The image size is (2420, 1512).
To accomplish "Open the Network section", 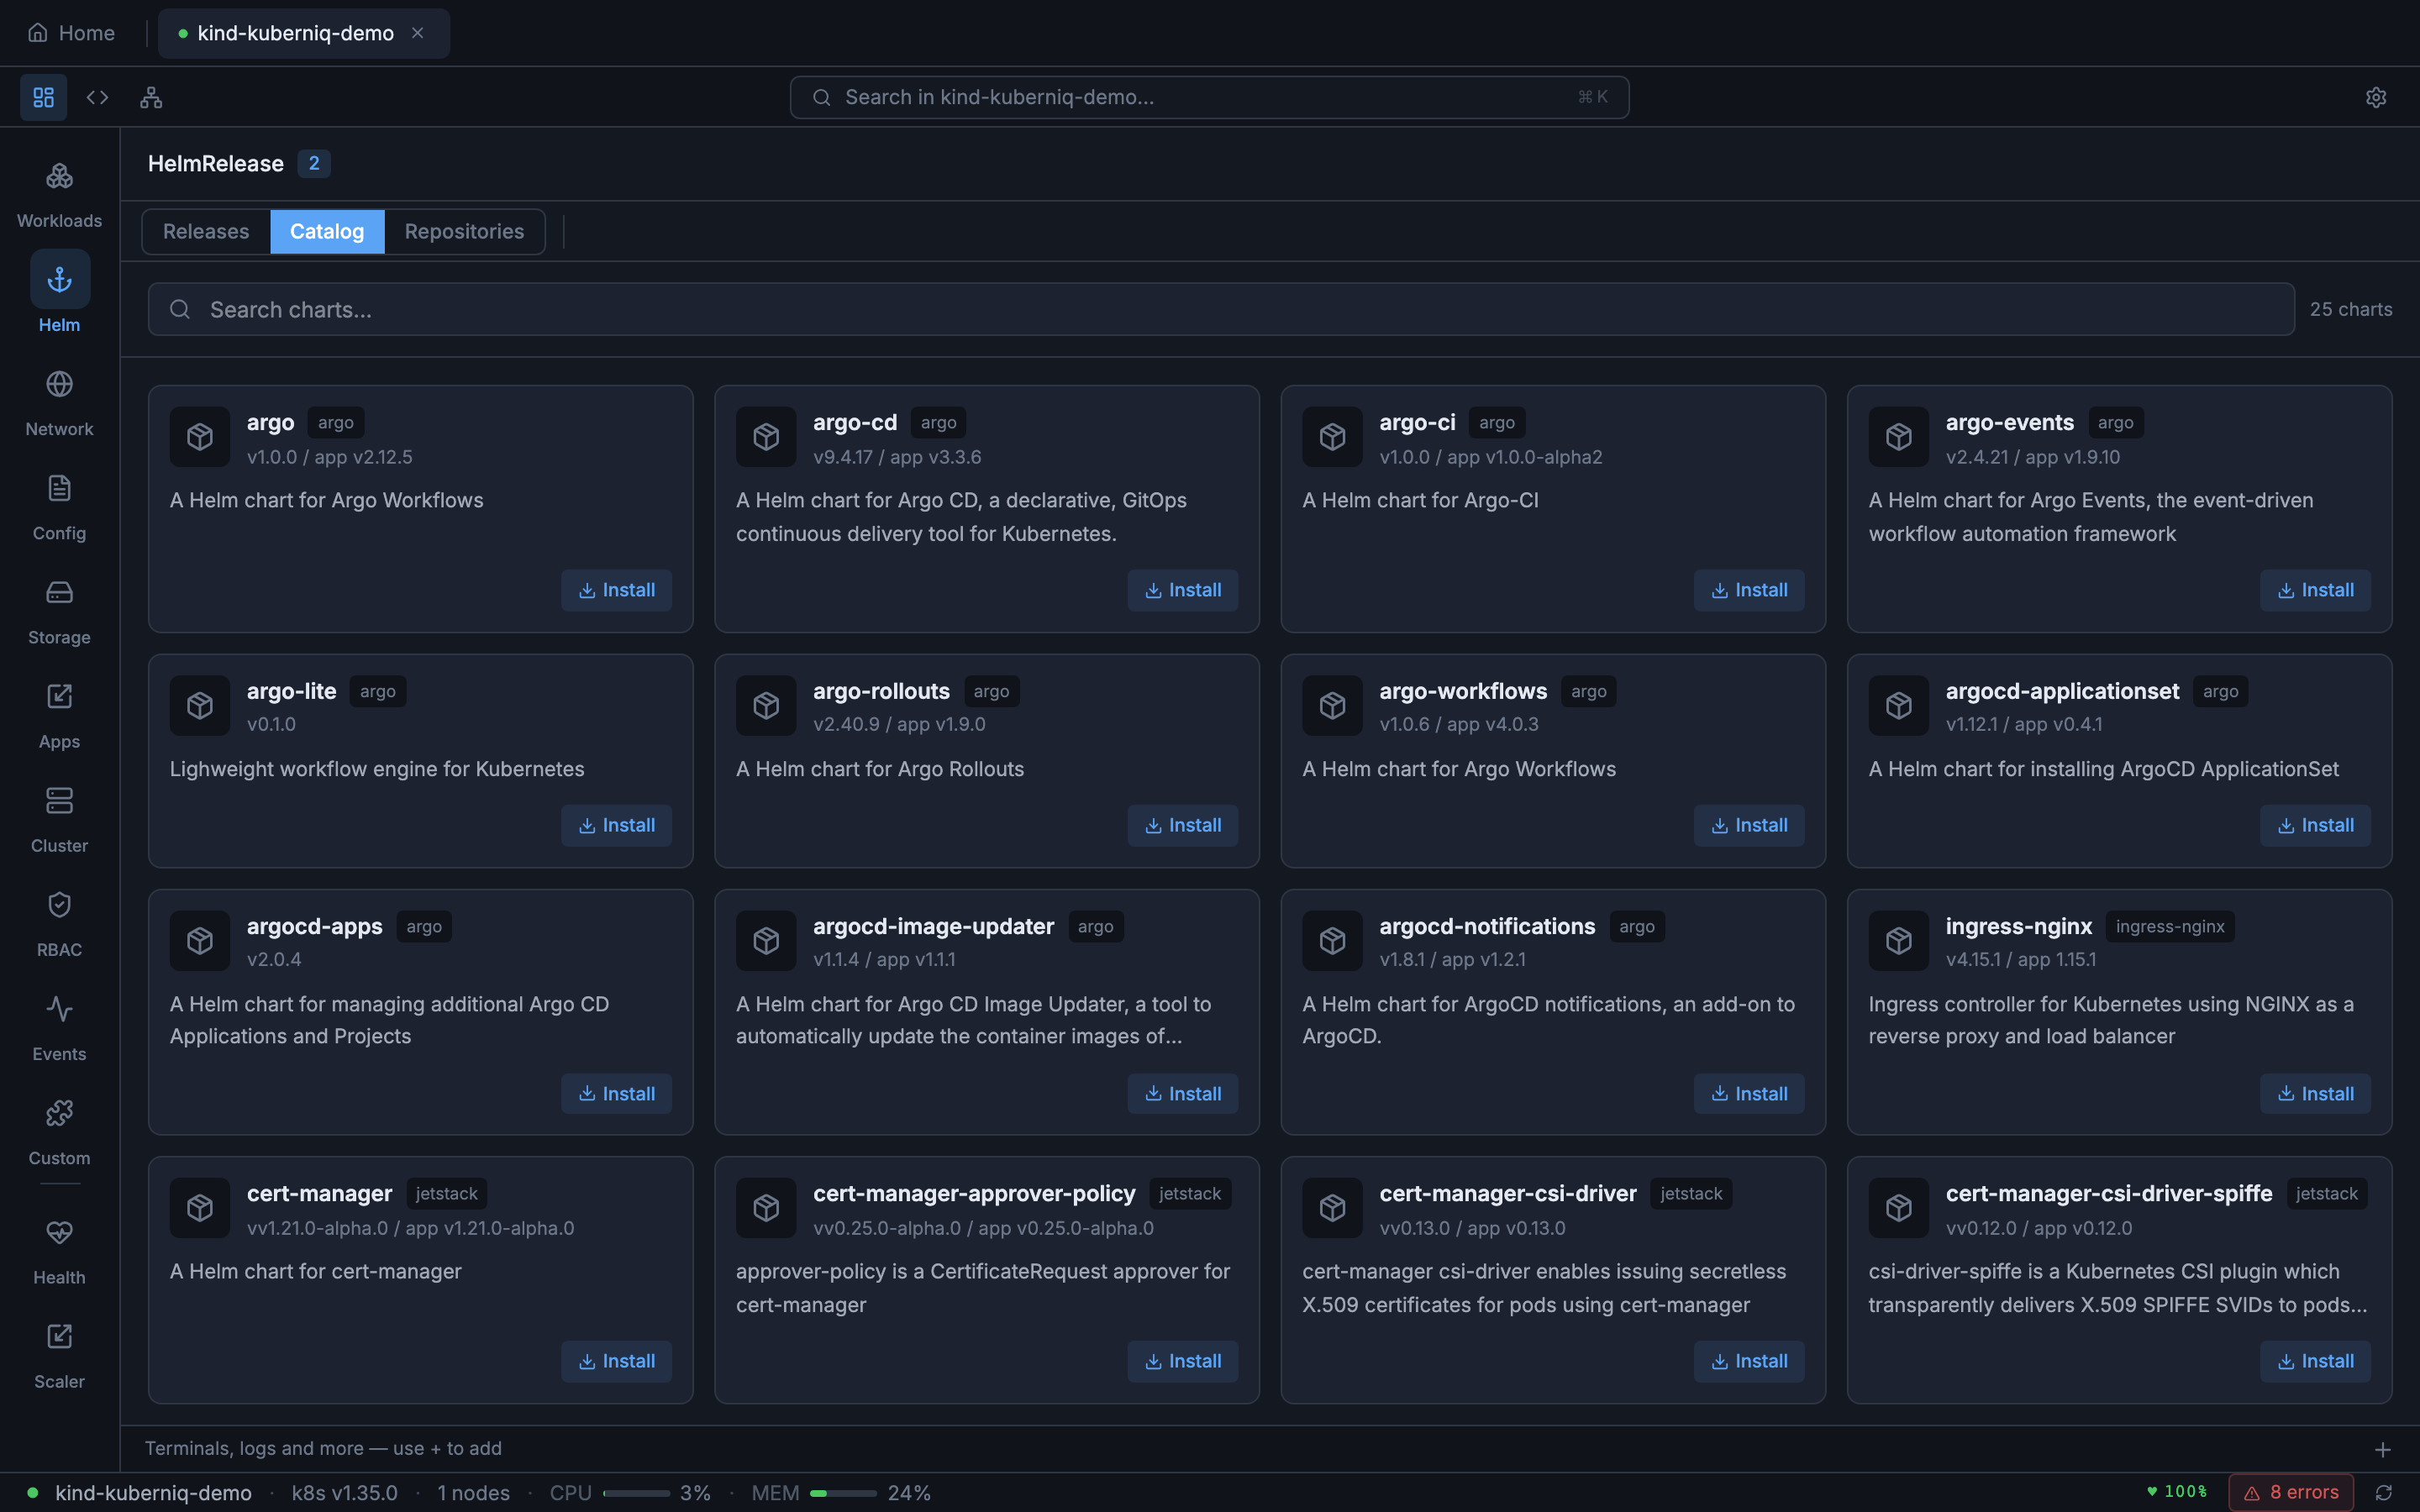I will (59, 400).
